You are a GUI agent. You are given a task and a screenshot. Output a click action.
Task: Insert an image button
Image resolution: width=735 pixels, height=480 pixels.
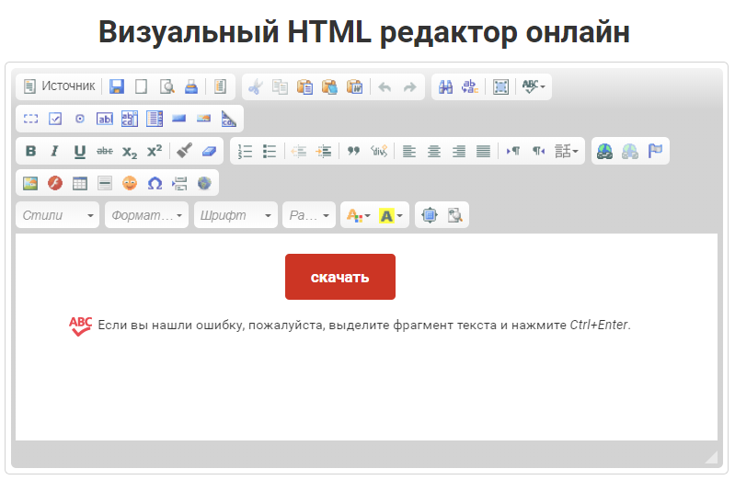coord(203,119)
